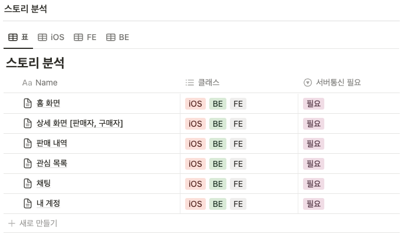Click the page icon beside 내 계정
The image size is (408, 244).
point(28,203)
